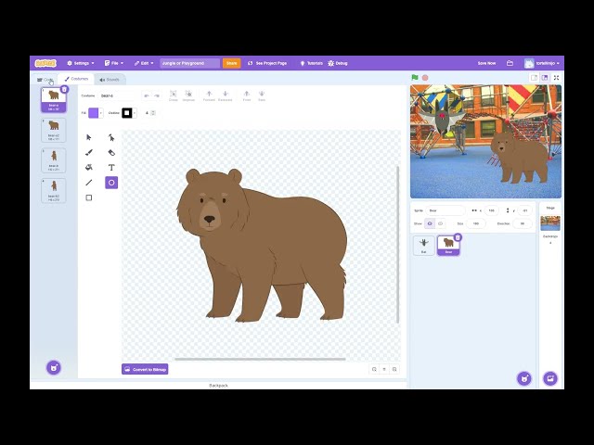
Task: Click Save Now
Action: pyautogui.click(x=486, y=63)
